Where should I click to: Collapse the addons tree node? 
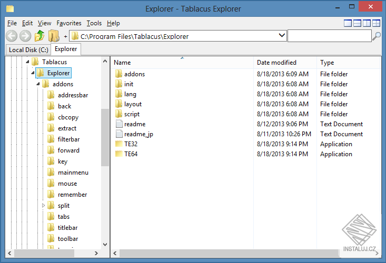38,84
